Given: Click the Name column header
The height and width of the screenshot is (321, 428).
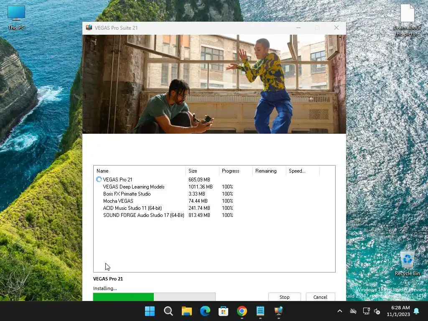Looking at the screenshot, I should (140, 171).
